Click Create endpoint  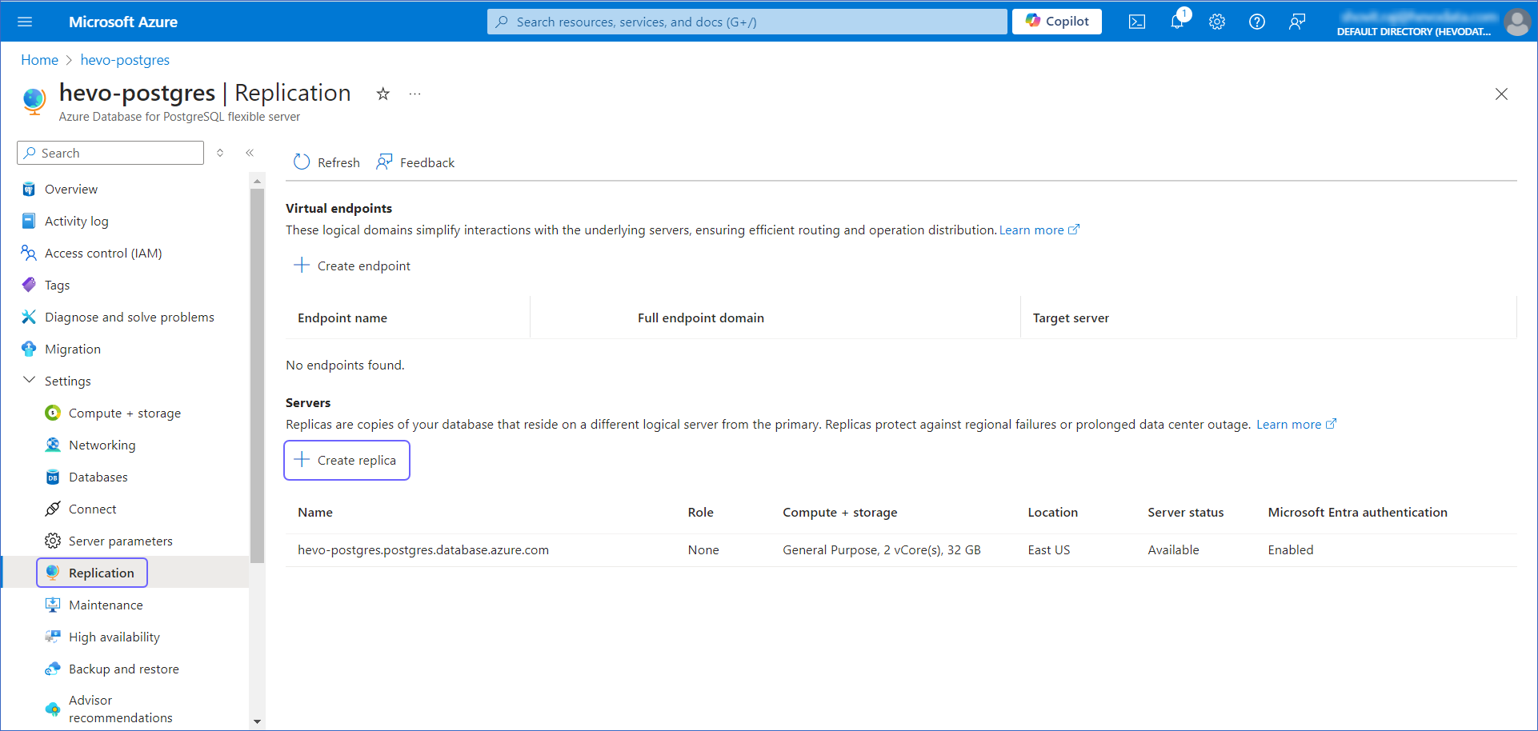pyautogui.click(x=352, y=266)
